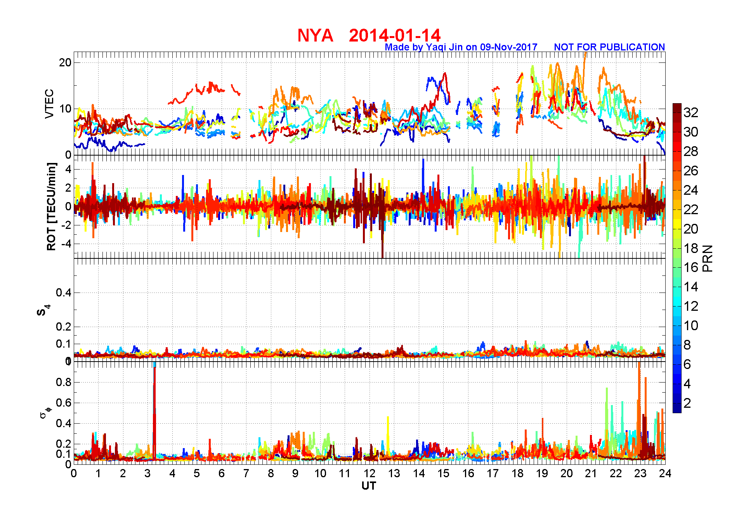The width and height of the screenshot is (739, 516).
Task: Click the "ROT [TECU/min]" axis label
Action: [51, 206]
